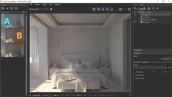Click the dimmed stop render icon
The height and width of the screenshot is (97, 172).
coord(125,9)
